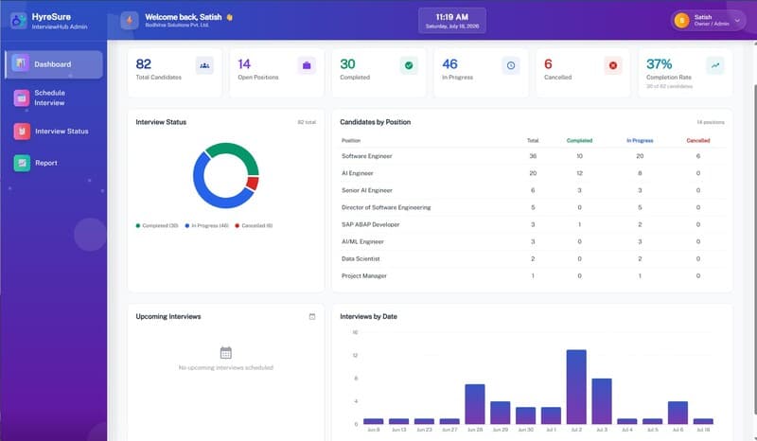Image resolution: width=757 pixels, height=441 pixels.
Task: Open Schedule Interview in sidebar
Action: [x=54, y=97]
